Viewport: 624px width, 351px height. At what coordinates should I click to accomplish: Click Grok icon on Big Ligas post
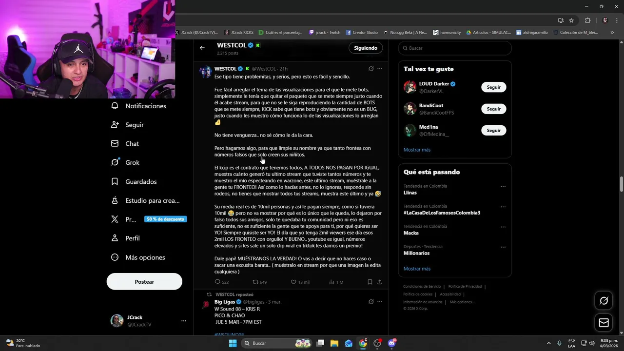[371, 302]
